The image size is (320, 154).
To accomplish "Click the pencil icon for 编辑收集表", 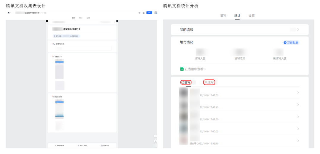I will (x=55, y=146).
